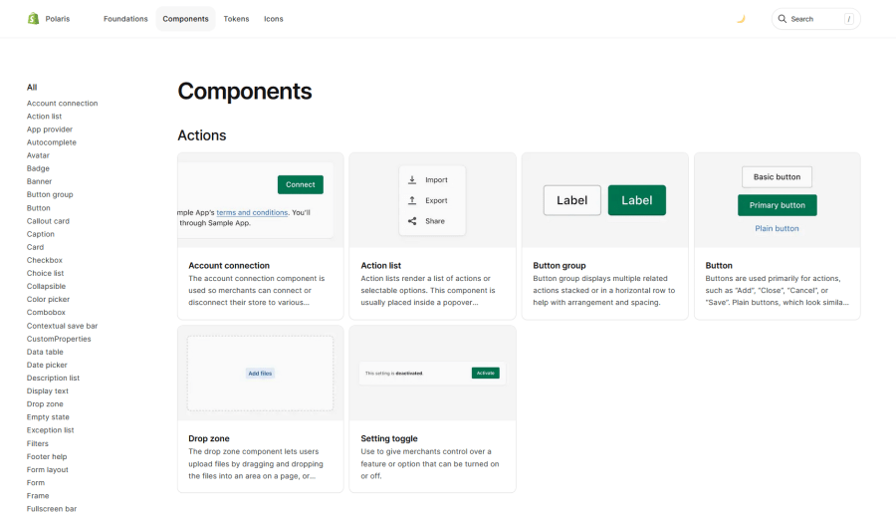
Task: Click the Export upload icon in Action list preview
Action: point(412,200)
